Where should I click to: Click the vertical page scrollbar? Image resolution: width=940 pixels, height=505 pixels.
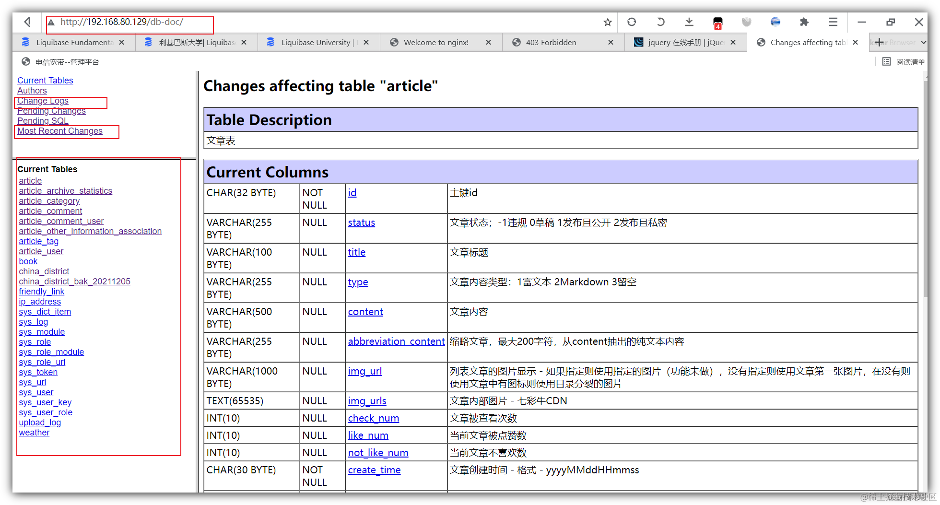point(926,283)
